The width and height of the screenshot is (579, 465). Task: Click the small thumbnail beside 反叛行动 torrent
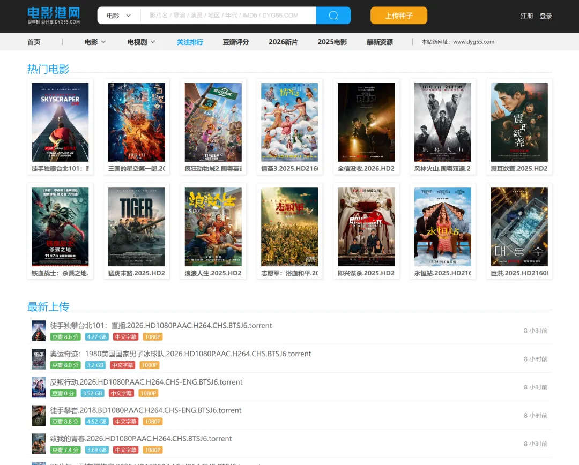[39, 387]
